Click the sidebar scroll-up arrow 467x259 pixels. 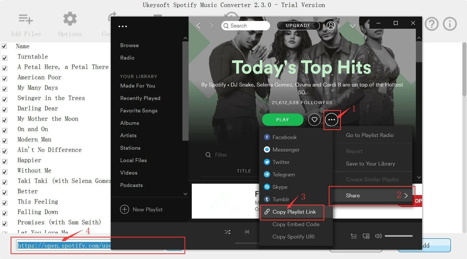click(186, 38)
